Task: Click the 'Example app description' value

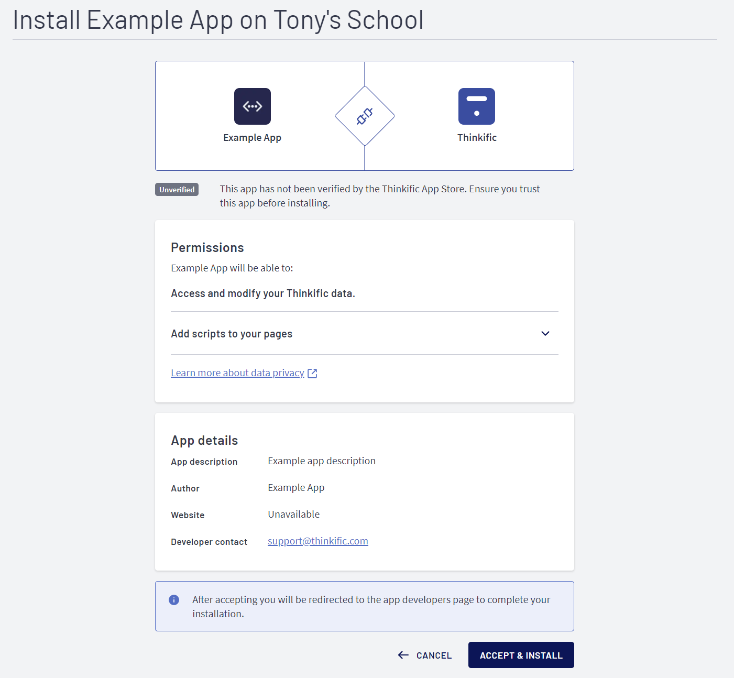Action: pos(322,461)
